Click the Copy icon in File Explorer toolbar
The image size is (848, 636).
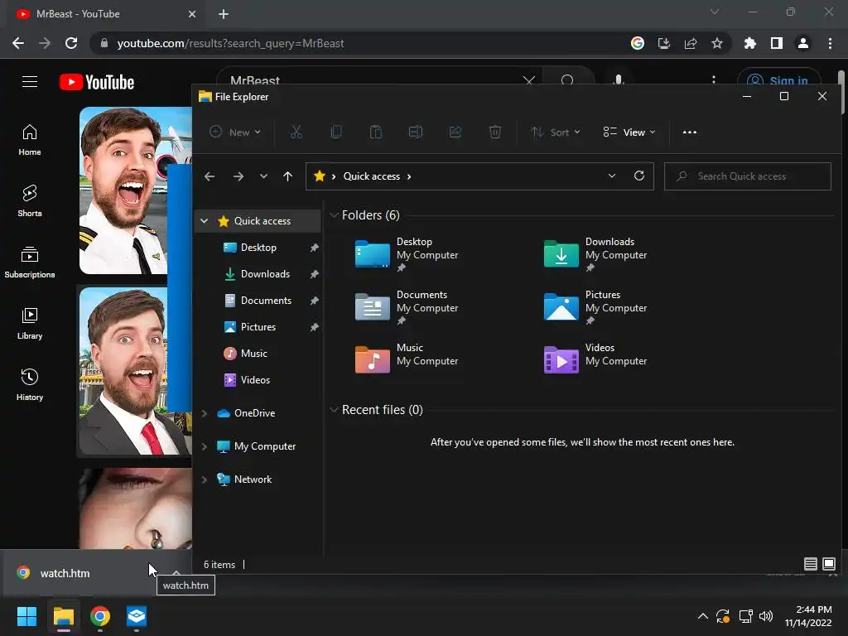pyautogui.click(x=336, y=132)
